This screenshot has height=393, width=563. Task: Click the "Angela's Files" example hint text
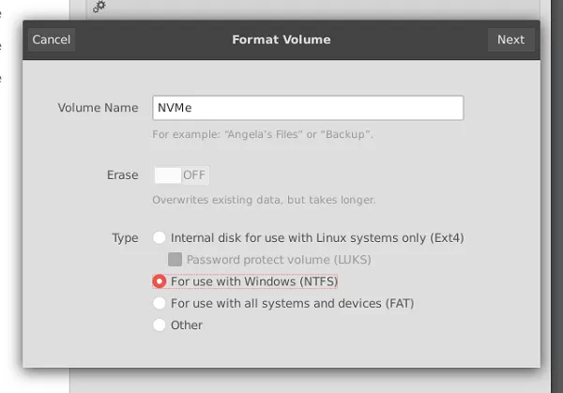pos(263,134)
